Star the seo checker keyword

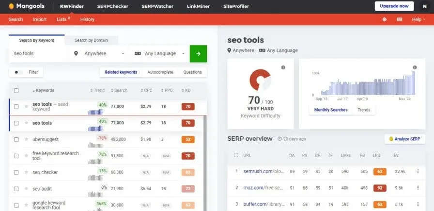[26, 172]
